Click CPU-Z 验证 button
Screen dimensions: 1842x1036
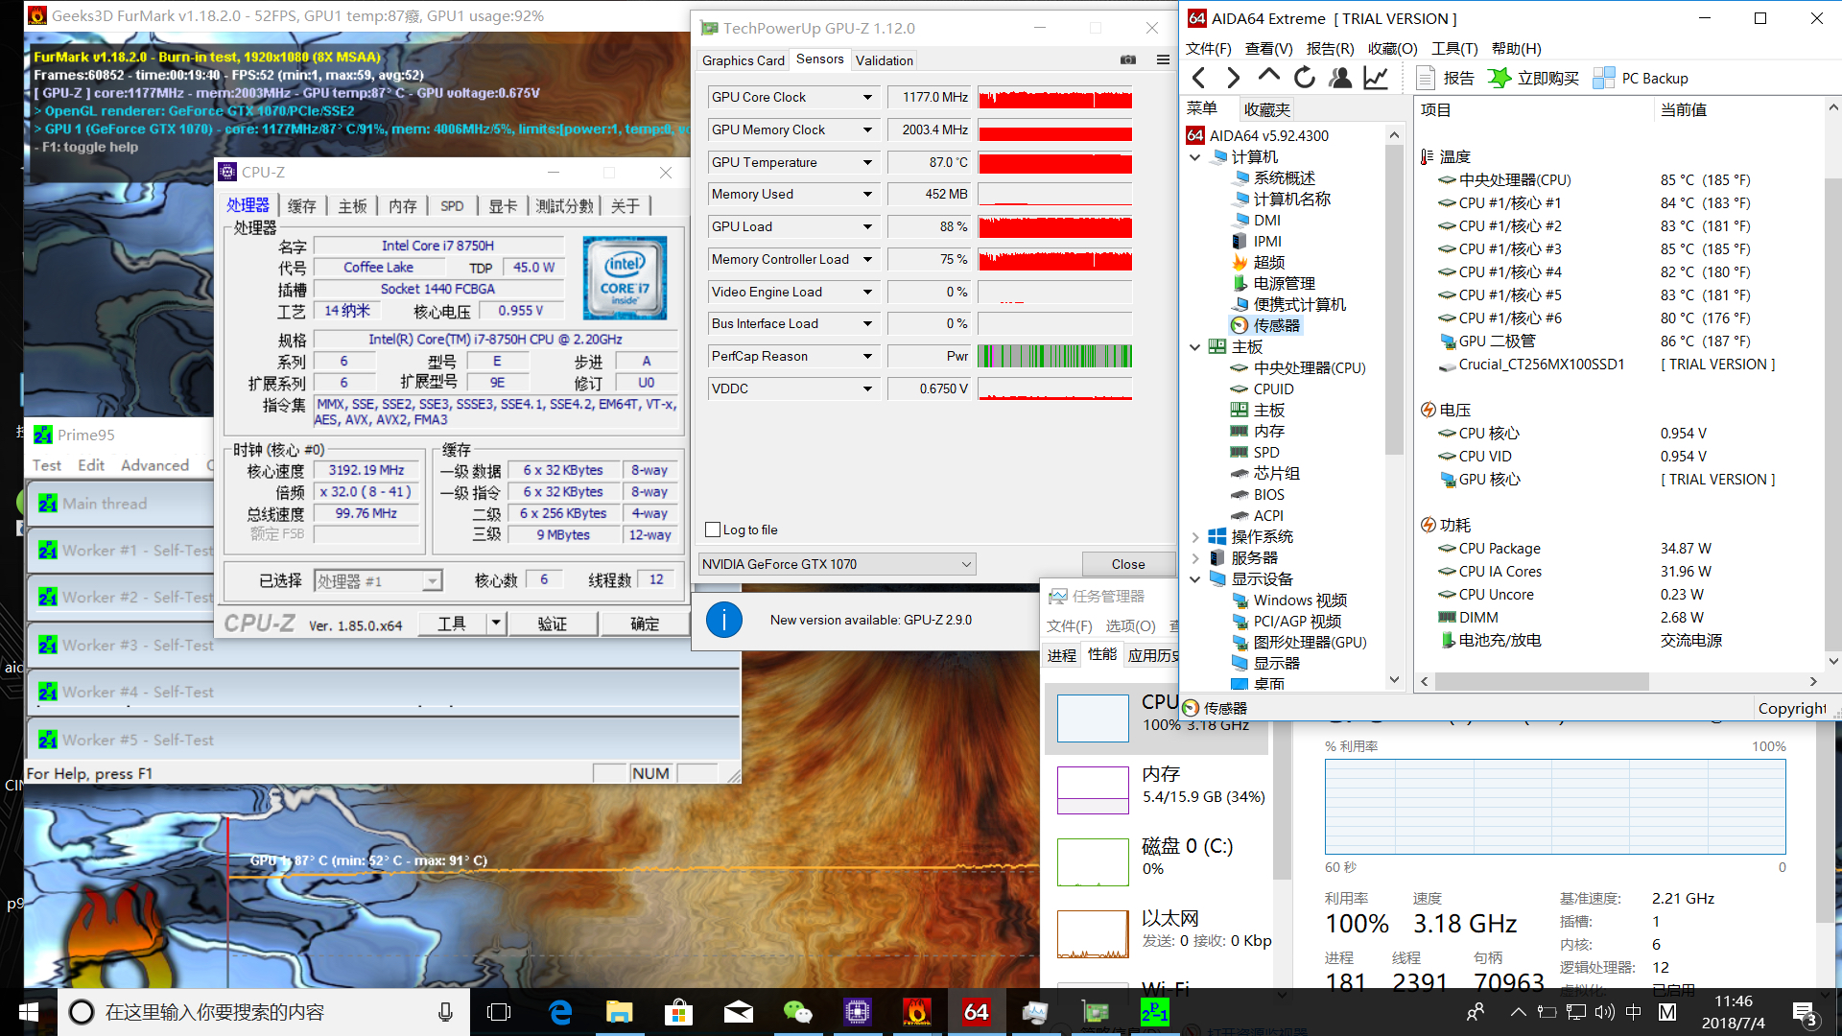(552, 624)
